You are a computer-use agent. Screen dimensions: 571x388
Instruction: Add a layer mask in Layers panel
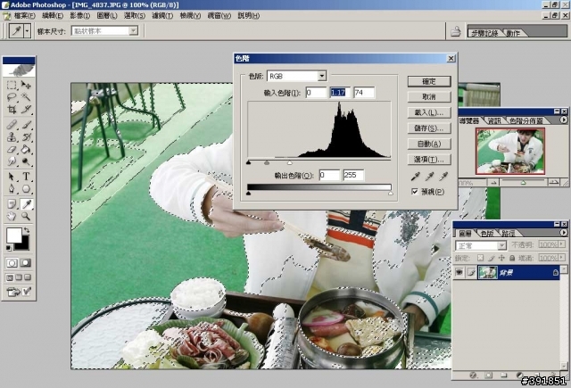(488, 375)
